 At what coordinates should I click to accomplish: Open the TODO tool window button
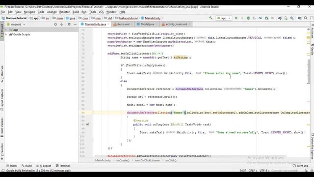tap(12, 166)
